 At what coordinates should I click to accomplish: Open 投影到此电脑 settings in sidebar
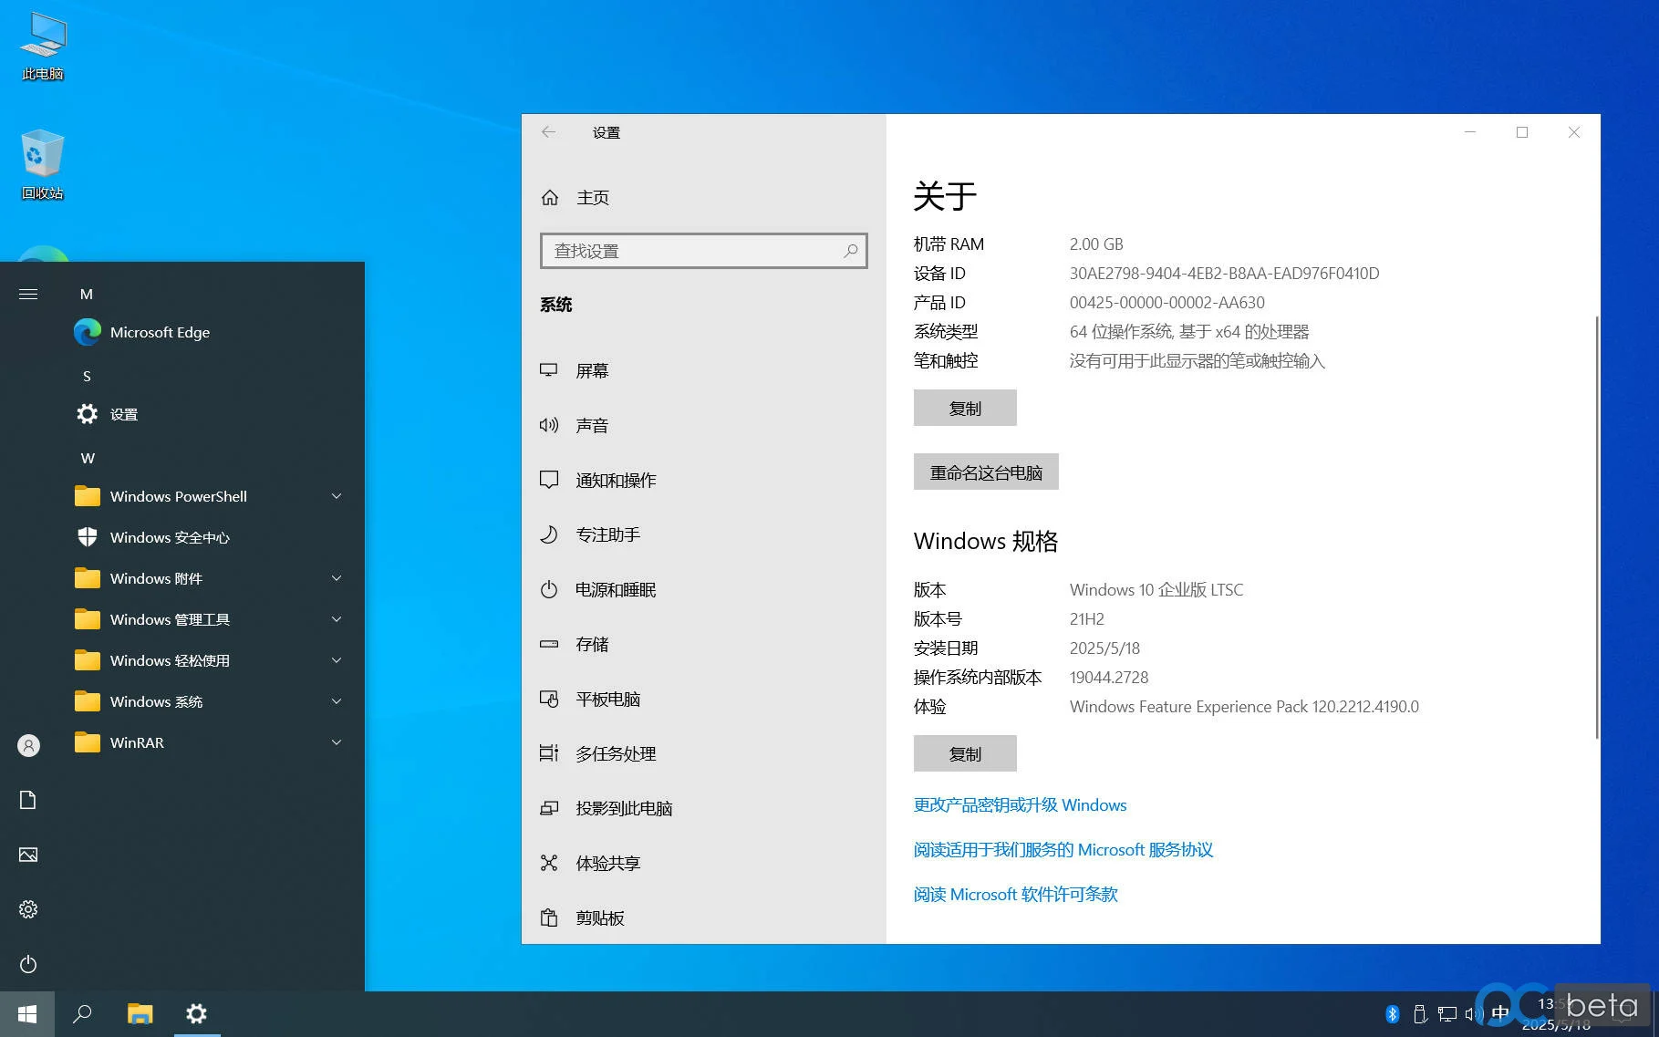[624, 808]
